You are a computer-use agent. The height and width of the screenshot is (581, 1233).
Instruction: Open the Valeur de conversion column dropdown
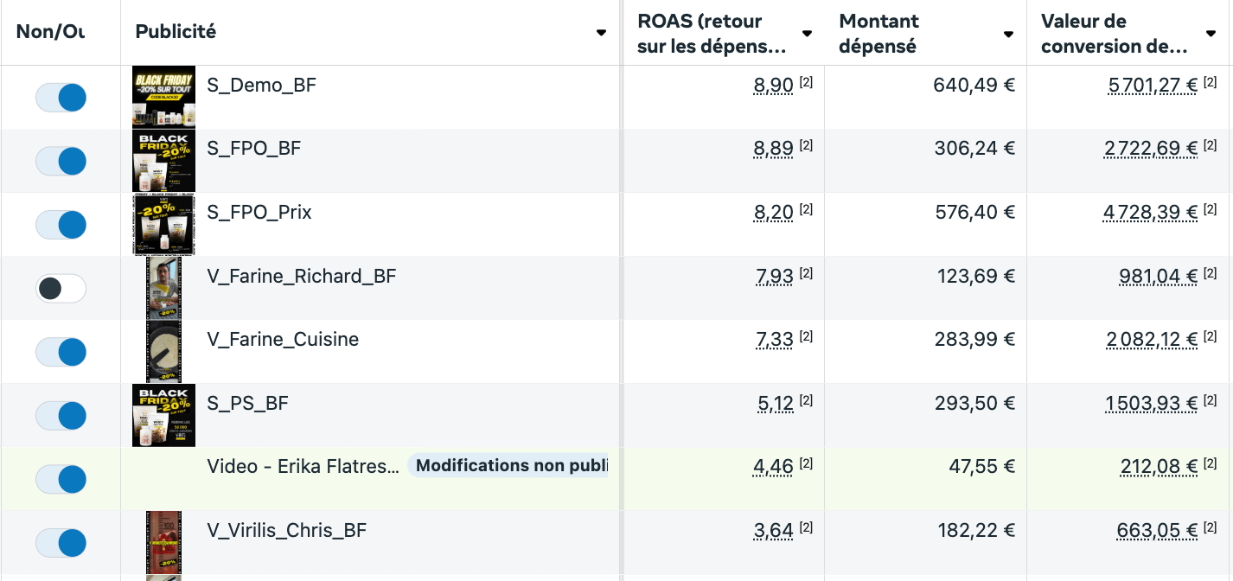pos(1210,34)
